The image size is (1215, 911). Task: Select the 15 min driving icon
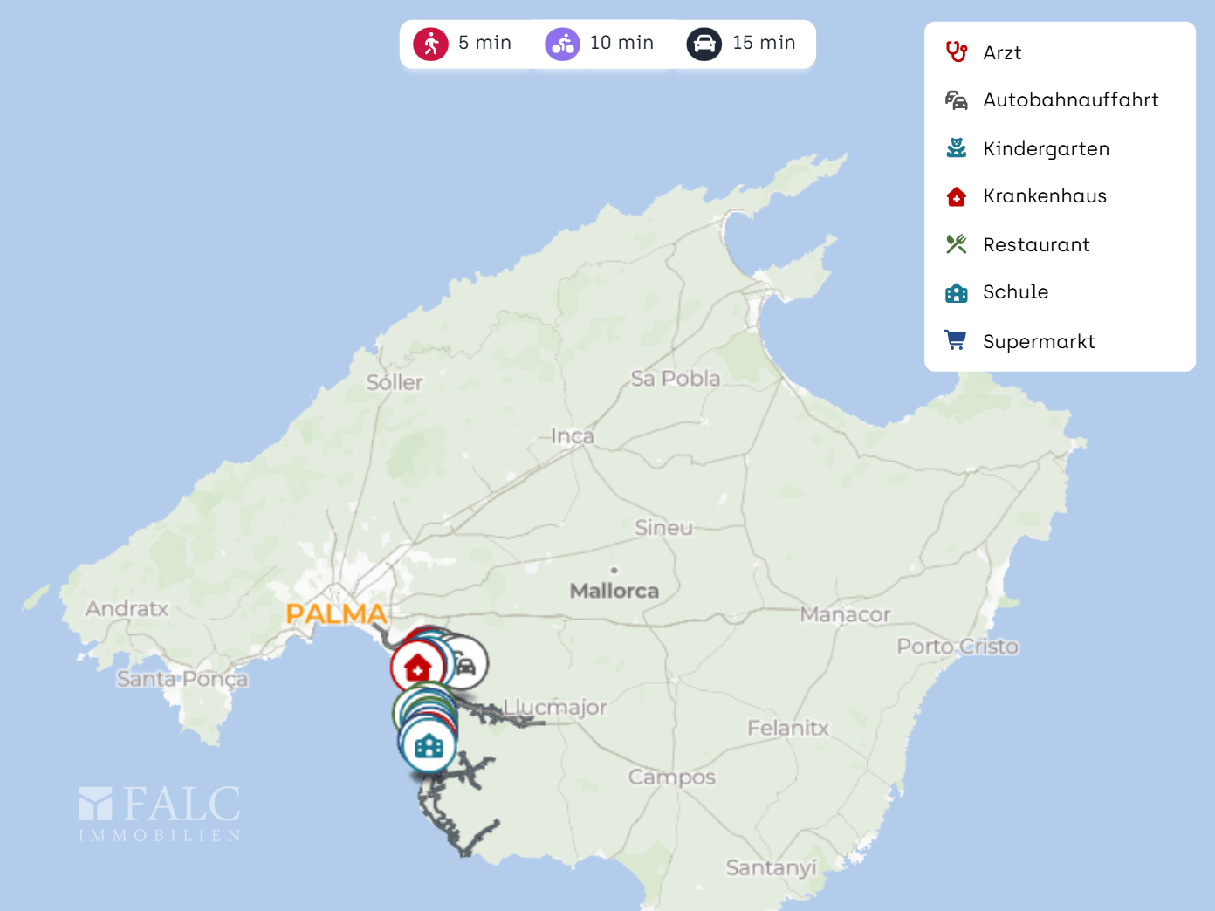coord(704,44)
